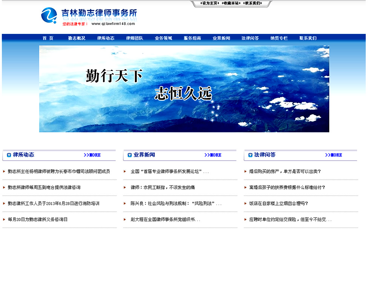Click the arrow bullet before 婚后购买的房产 item
Viewport: 368px width, 288px height.
click(245, 172)
